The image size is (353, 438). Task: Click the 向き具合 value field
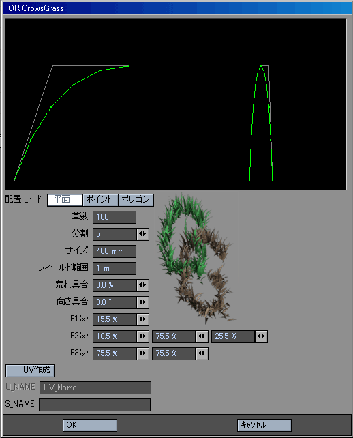[x=114, y=302]
